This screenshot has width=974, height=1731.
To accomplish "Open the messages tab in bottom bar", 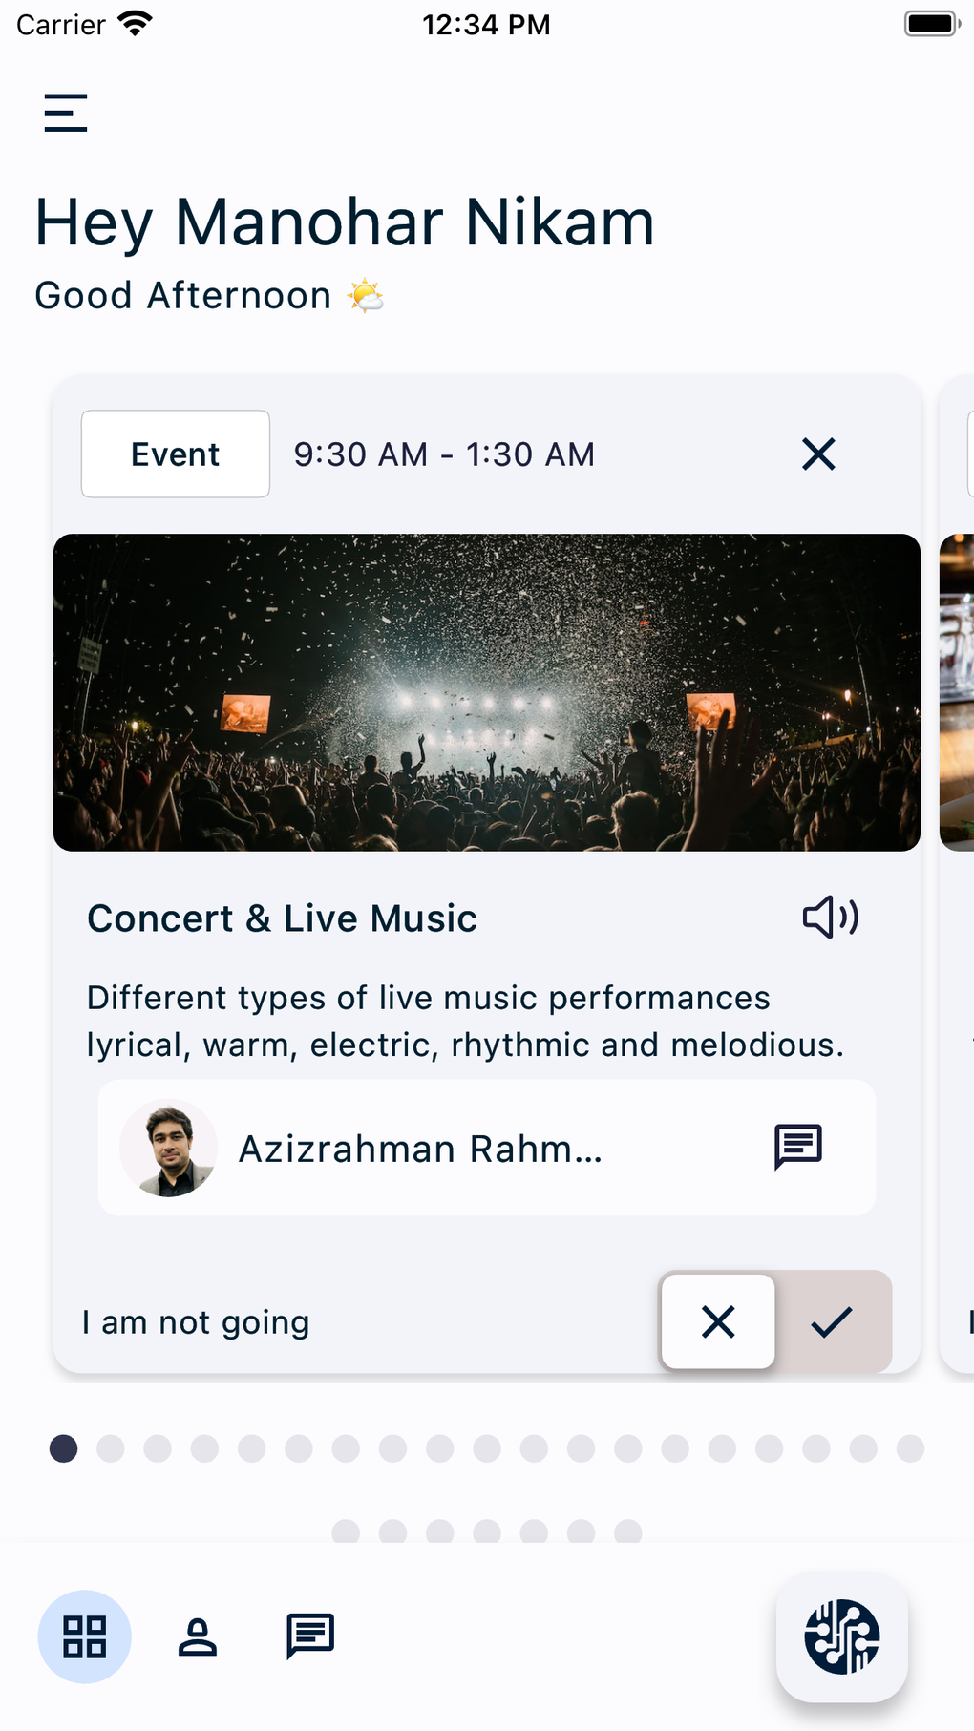I will coord(310,1636).
